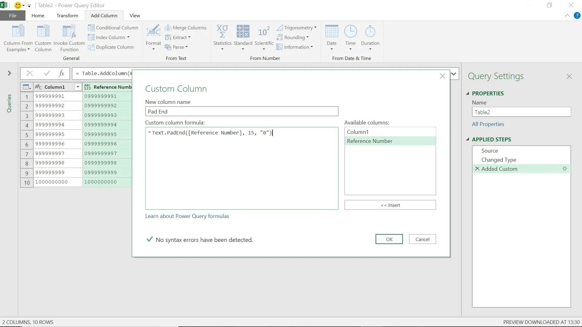Click the Insert button to add column reference
Screen dimensions: 582x327
point(390,205)
